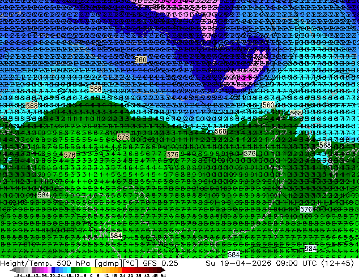Image resolution: width=359 pixels, height=277 pixels.
Task: Click the dark blue swatch in the legend
Action: click(53, 270)
